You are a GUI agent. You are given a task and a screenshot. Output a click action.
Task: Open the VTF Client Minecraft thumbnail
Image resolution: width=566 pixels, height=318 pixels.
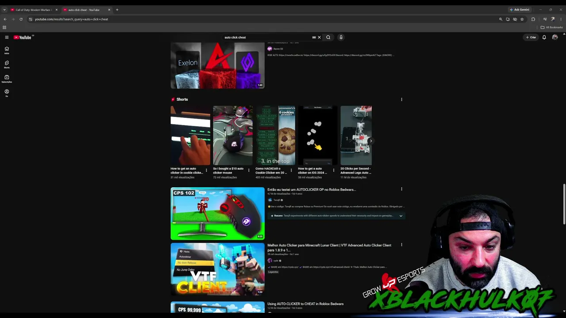pos(218,269)
